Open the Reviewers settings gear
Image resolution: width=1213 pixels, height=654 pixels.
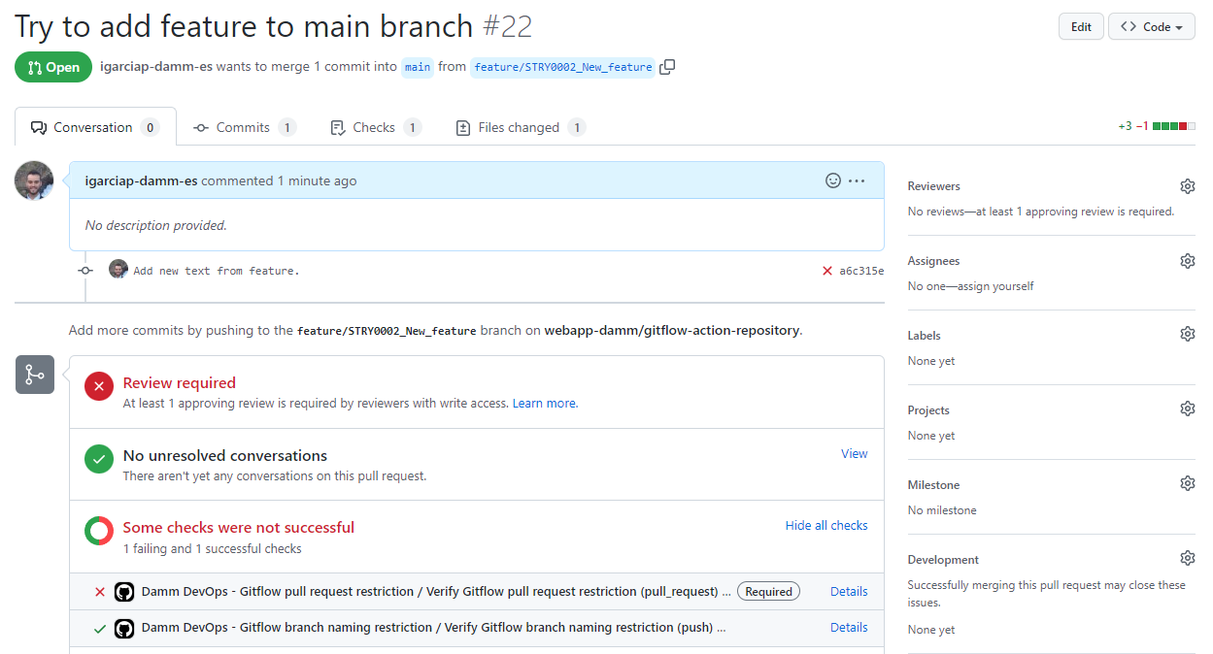[1187, 185]
